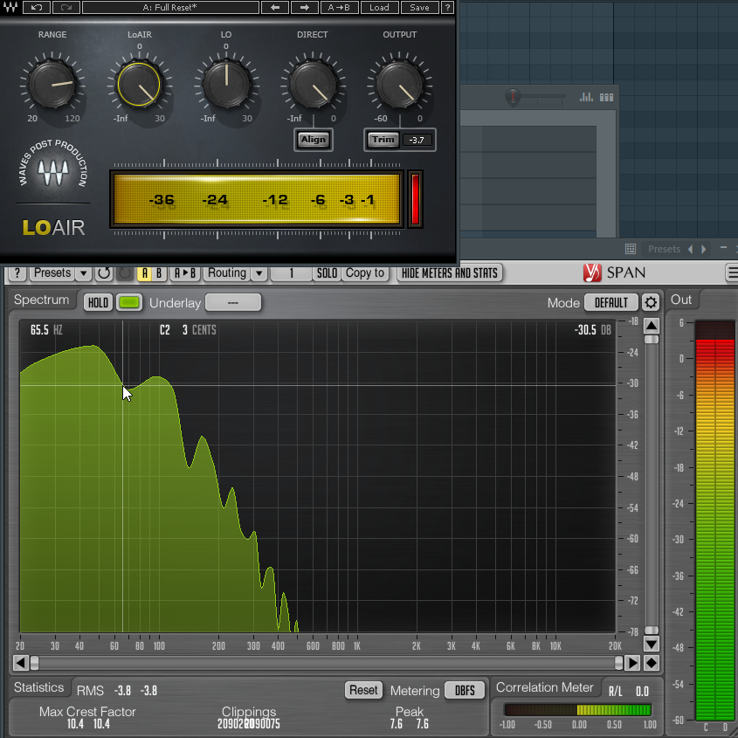Screen dimensions: 738x738
Task: Select the Spectrum tab
Action: [41, 300]
